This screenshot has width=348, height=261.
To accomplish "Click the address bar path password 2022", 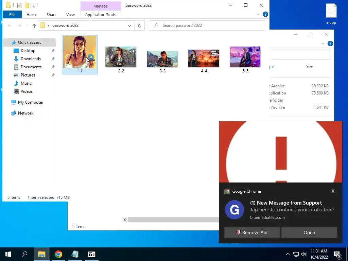I will pos(66,25).
